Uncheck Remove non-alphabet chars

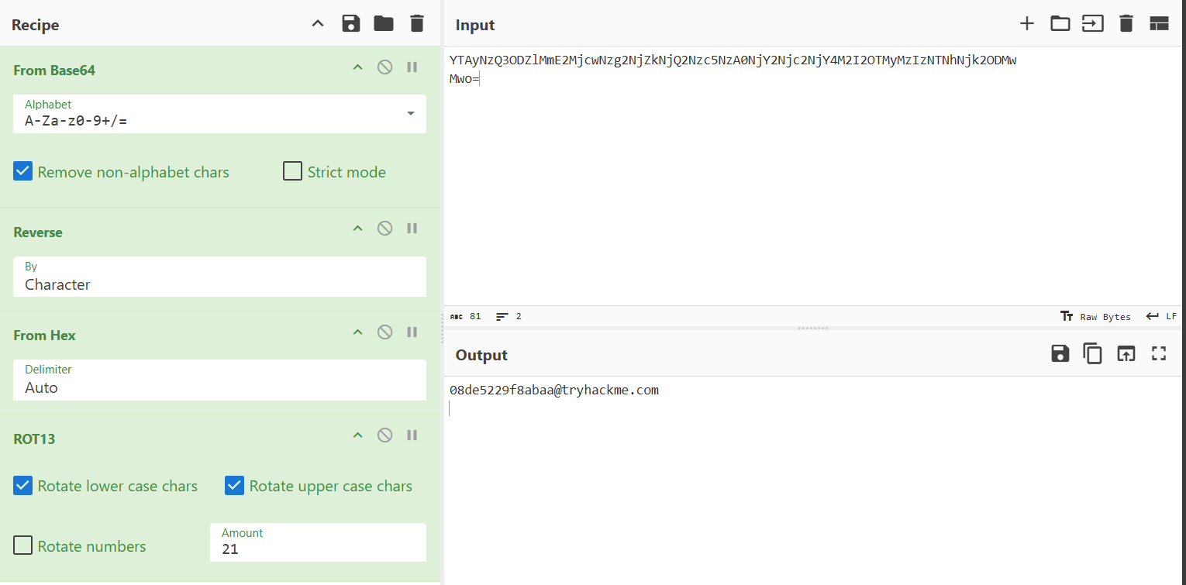(x=23, y=172)
